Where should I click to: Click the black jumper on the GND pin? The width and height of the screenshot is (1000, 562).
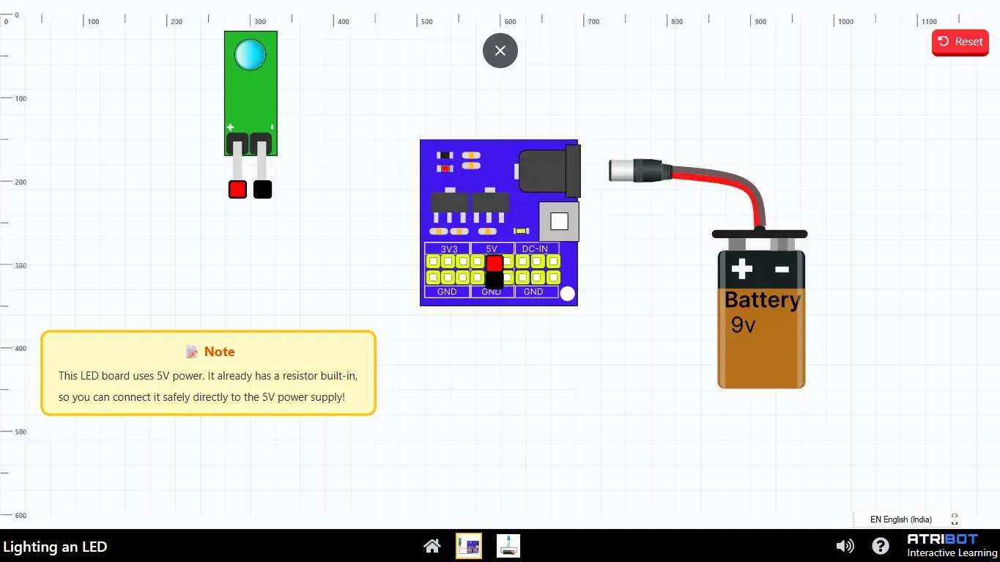[x=495, y=280]
